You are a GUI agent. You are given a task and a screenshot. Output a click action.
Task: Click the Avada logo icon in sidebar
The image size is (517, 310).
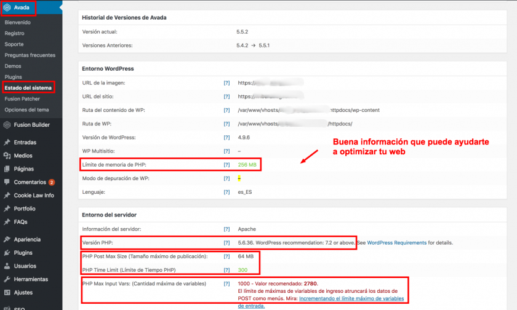[7, 7]
